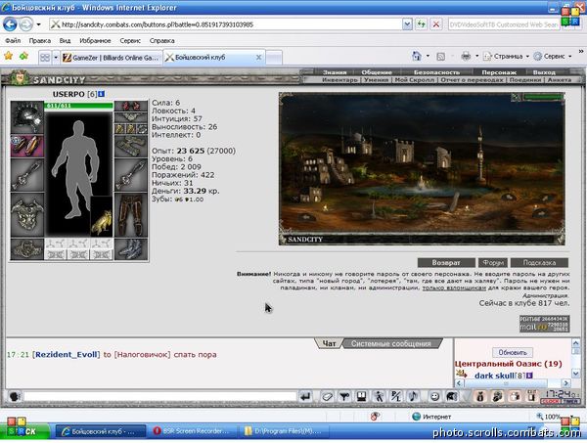Click the player list horizontal scrollbar
Viewport: 587px width, 443px height.
point(513,383)
